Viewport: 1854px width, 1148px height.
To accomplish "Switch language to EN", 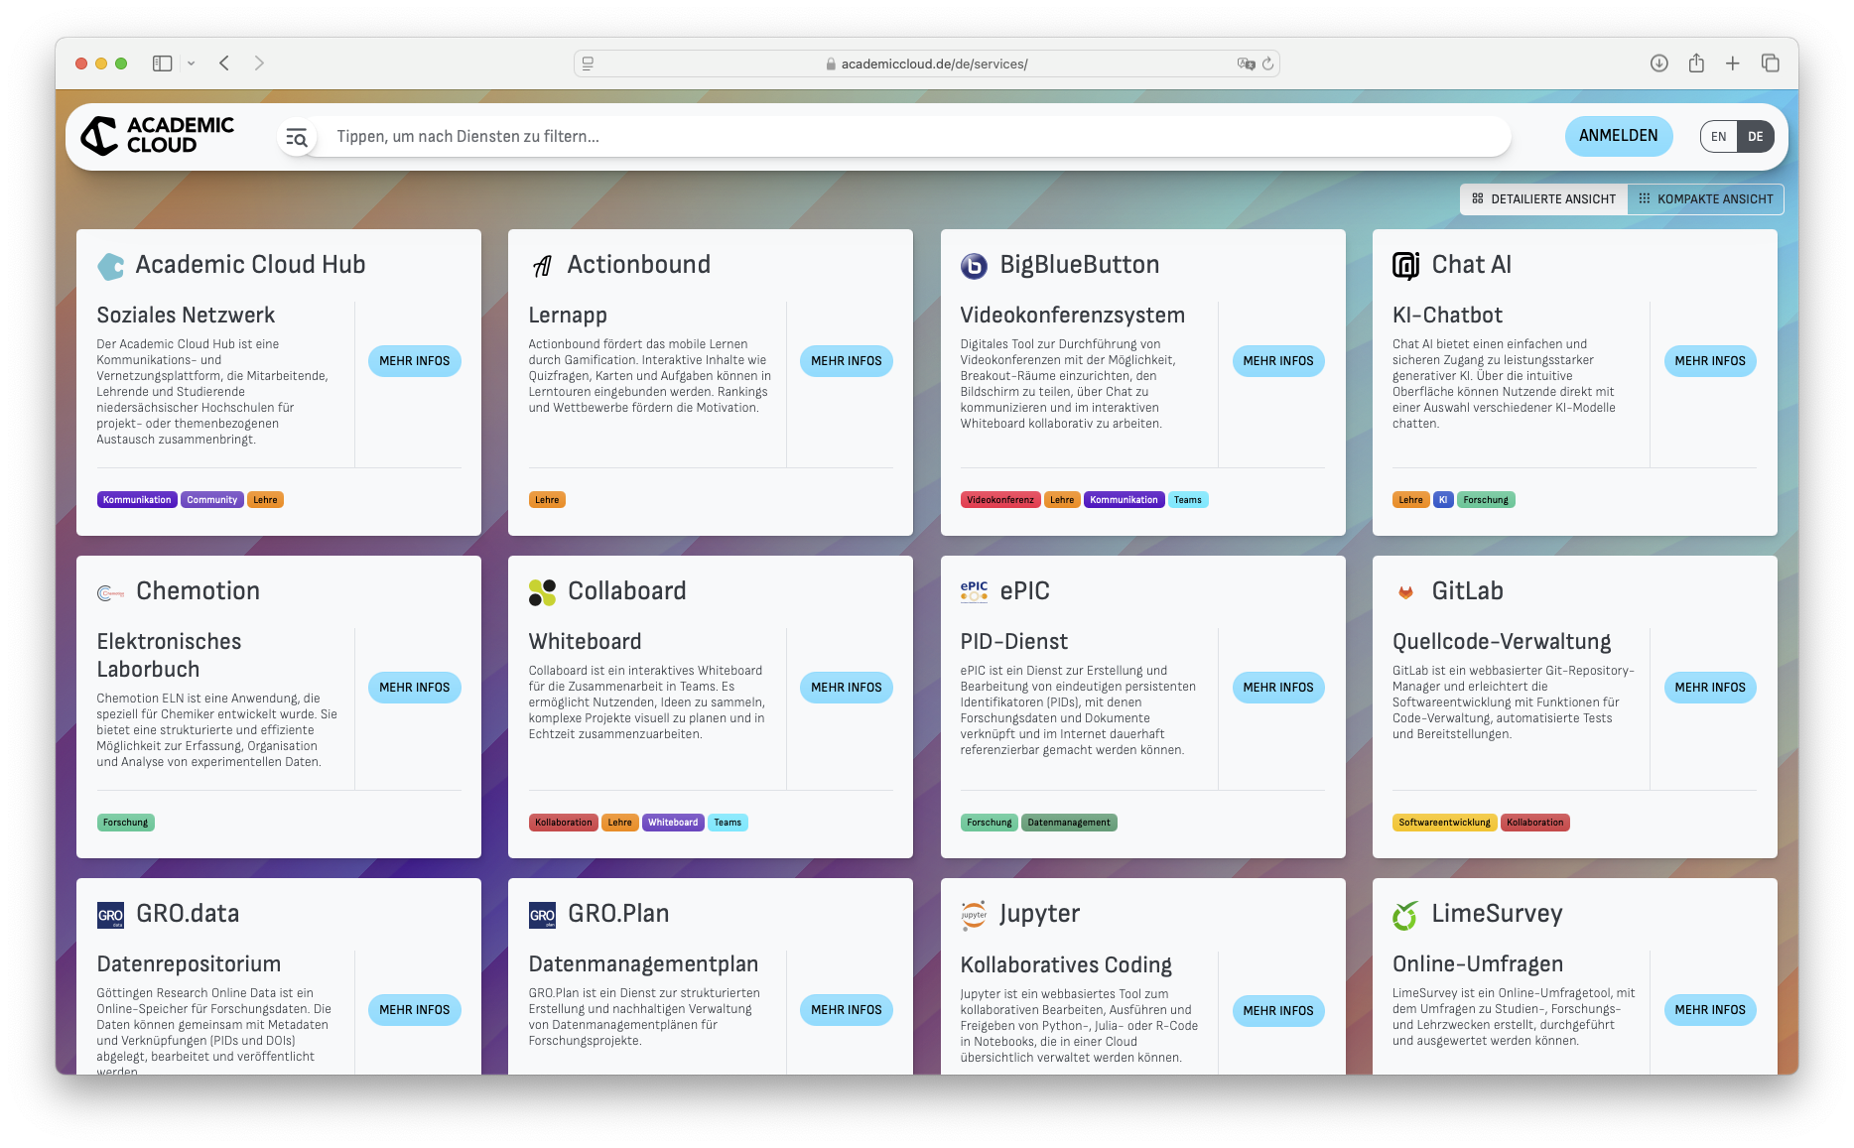I will [x=1719, y=137].
